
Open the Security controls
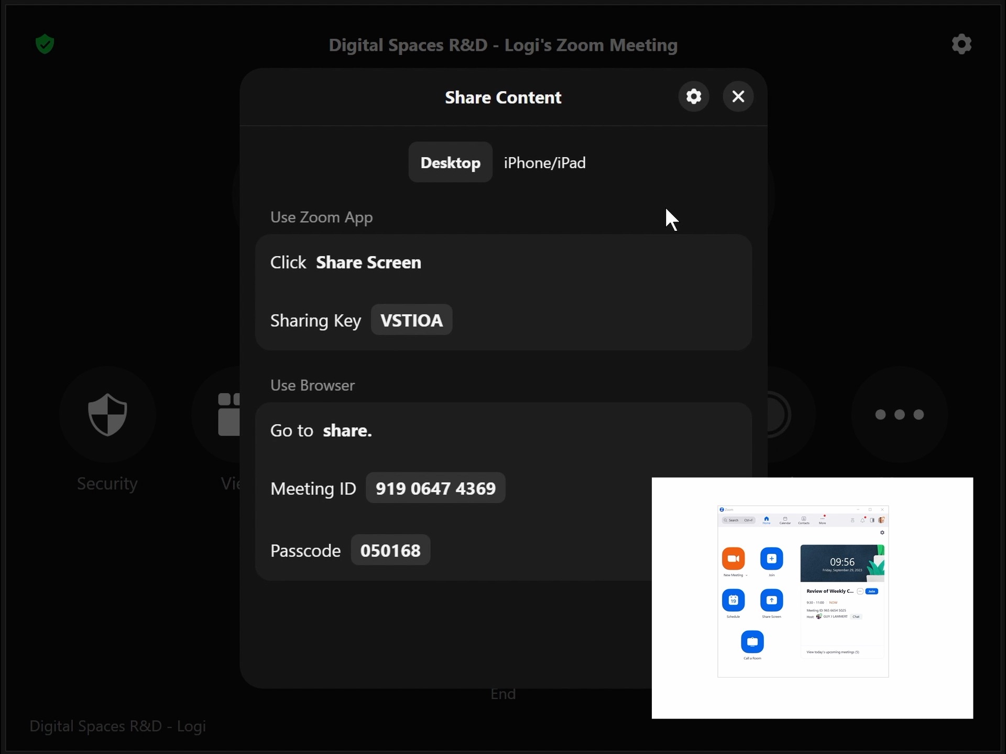click(x=107, y=415)
